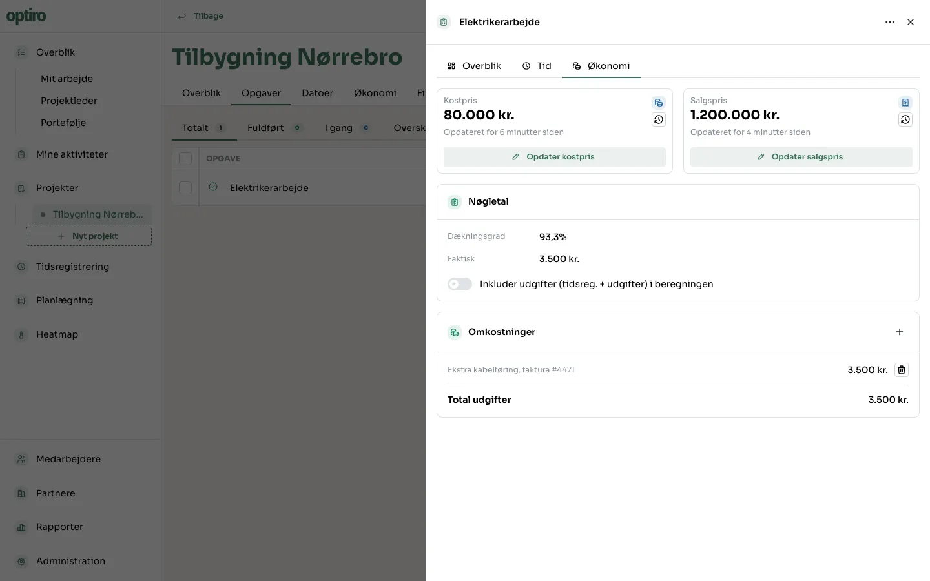Click the status circle icon beside Elektrikerarbejde row

click(213, 187)
